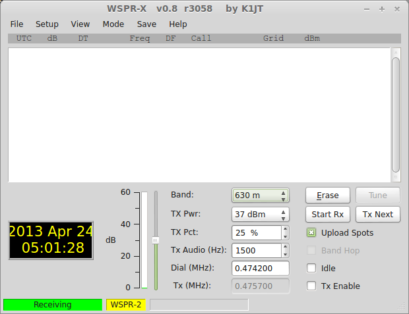This screenshot has height=314, width=409.
Task: Click the Call column header
Action: 201,38
